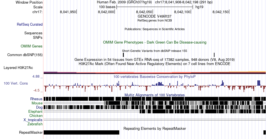
Task: Open the OMIM Genes track label
Action: pos(31,46)
